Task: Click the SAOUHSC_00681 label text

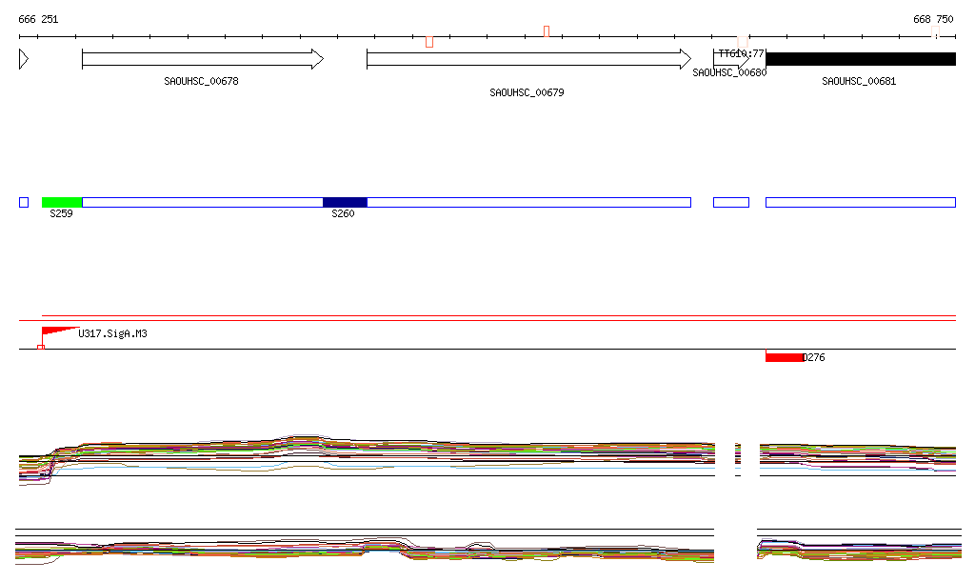Action: (859, 81)
